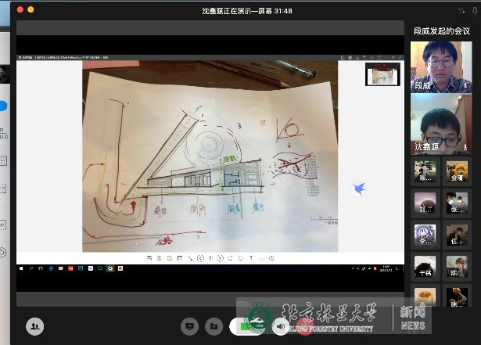
Task: Click first icon in image viewer toolbar
Action: (x=149, y=257)
